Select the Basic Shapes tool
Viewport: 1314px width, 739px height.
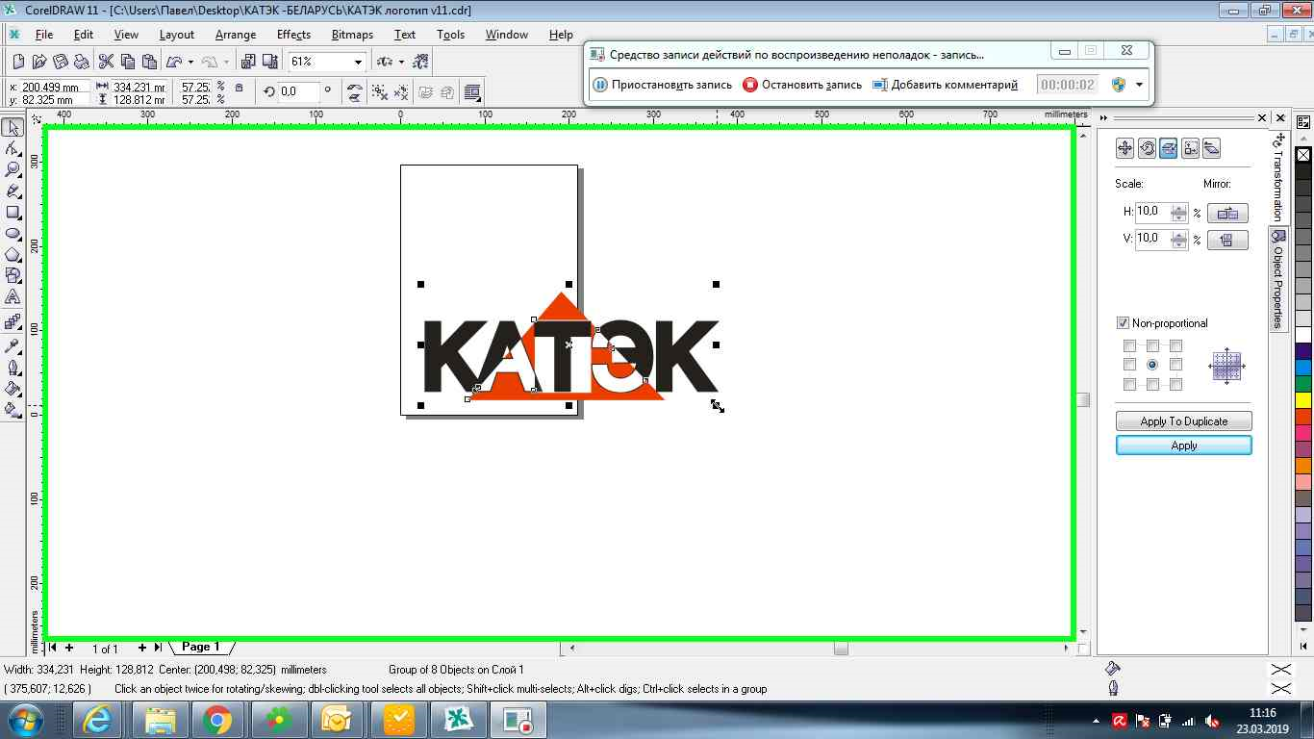click(13, 275)
